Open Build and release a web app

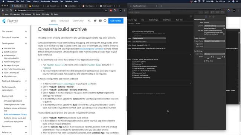[x=15, y=118]
